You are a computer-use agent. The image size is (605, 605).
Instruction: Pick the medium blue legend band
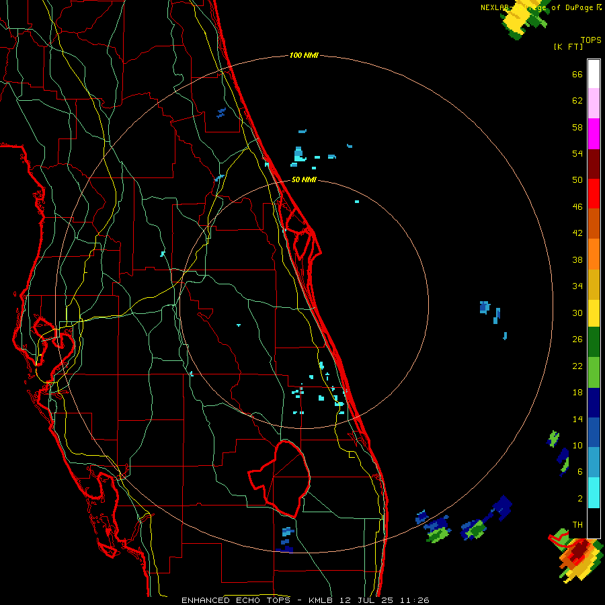tap(594, 432)
